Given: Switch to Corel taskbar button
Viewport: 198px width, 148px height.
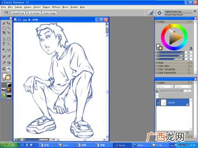Looking at the screenshot, I should [x=122, y=145].
